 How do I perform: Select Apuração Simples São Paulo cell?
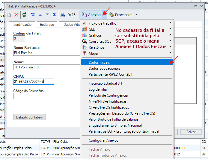coord(20,154)
